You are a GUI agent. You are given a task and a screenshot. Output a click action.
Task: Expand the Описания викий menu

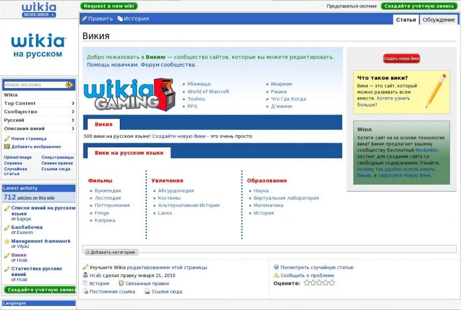tap(39, 129)
